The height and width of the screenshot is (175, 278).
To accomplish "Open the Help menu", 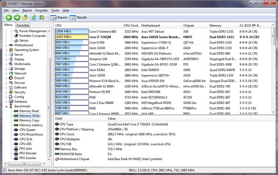I will pos(66,10).
